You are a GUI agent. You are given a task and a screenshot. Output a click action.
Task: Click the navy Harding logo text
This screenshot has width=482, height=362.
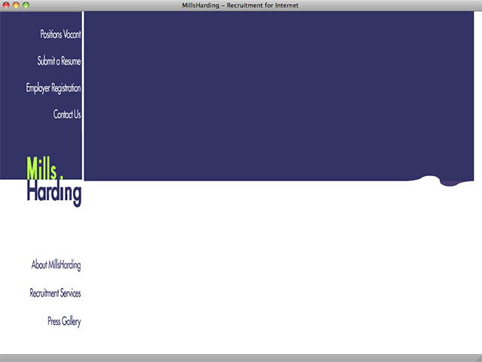click(53, 193)
